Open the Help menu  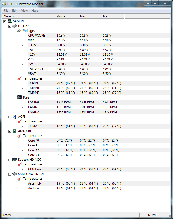(x=35, y=11)
